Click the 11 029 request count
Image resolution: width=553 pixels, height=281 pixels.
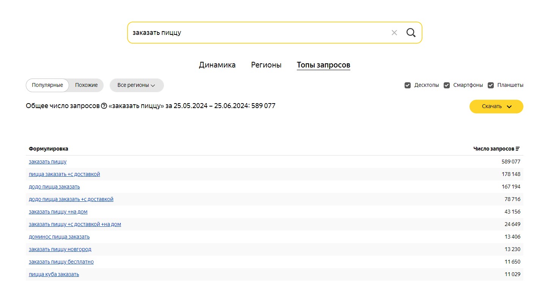[x=512, y=274]
